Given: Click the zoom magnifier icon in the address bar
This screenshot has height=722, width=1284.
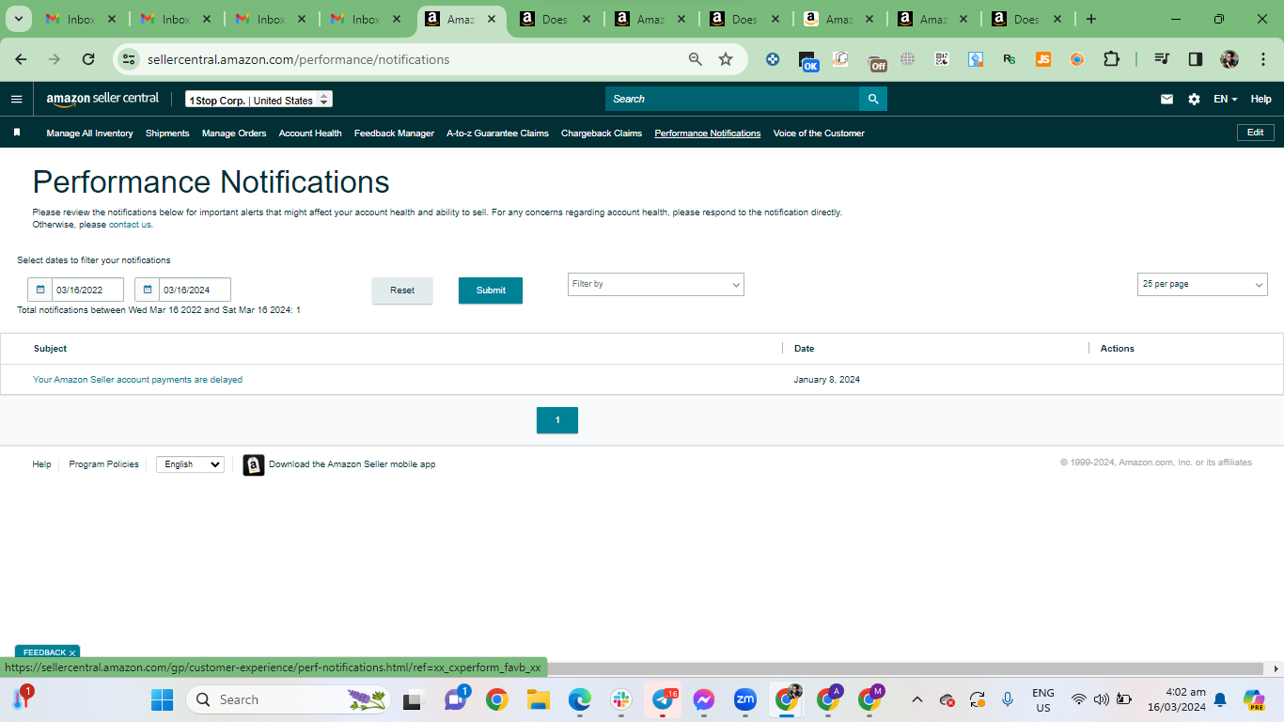Looking at the screenshot, I should 696,59.
